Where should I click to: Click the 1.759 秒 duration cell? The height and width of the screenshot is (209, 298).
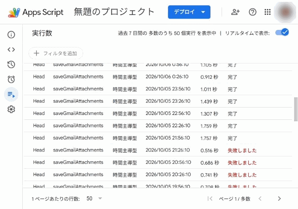click(209, 126)
